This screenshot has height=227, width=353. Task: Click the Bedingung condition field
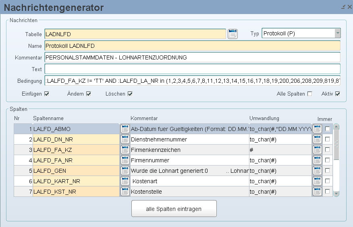click(192, 81)
